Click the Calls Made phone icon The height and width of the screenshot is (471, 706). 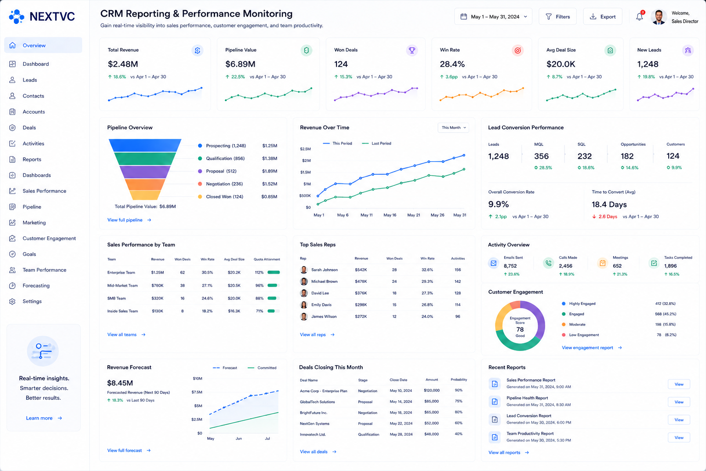click(x=548, y=263)
